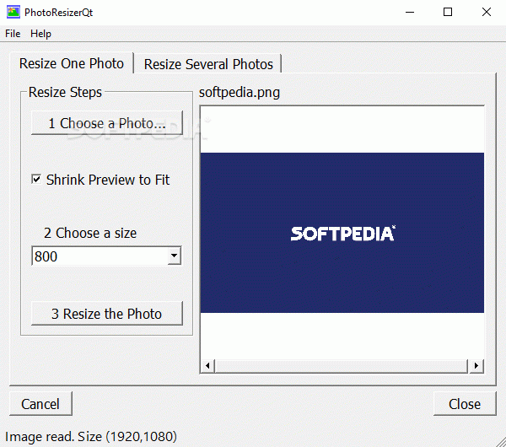
Task: Close the window with the X icon
Action: 487,13
